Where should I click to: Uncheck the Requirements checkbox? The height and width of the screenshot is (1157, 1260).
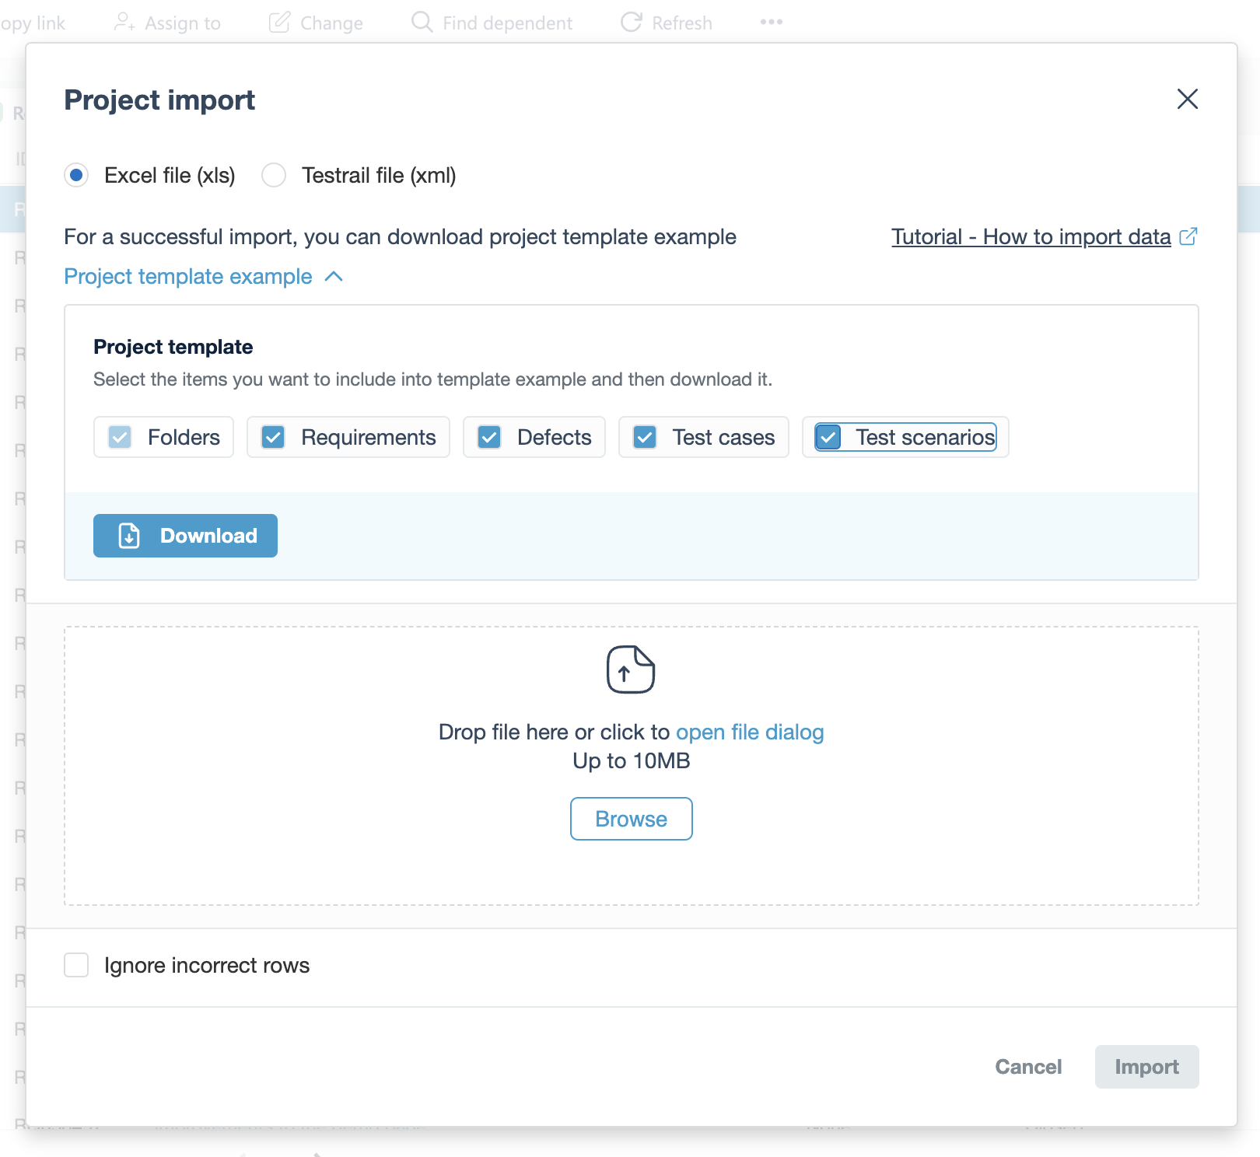click(273, 437)
